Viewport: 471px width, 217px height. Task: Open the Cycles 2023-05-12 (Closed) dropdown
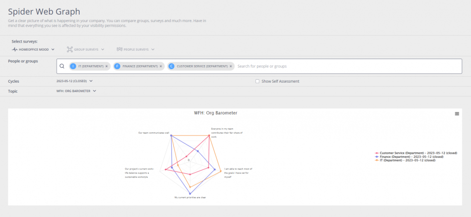tap(75, 81)
